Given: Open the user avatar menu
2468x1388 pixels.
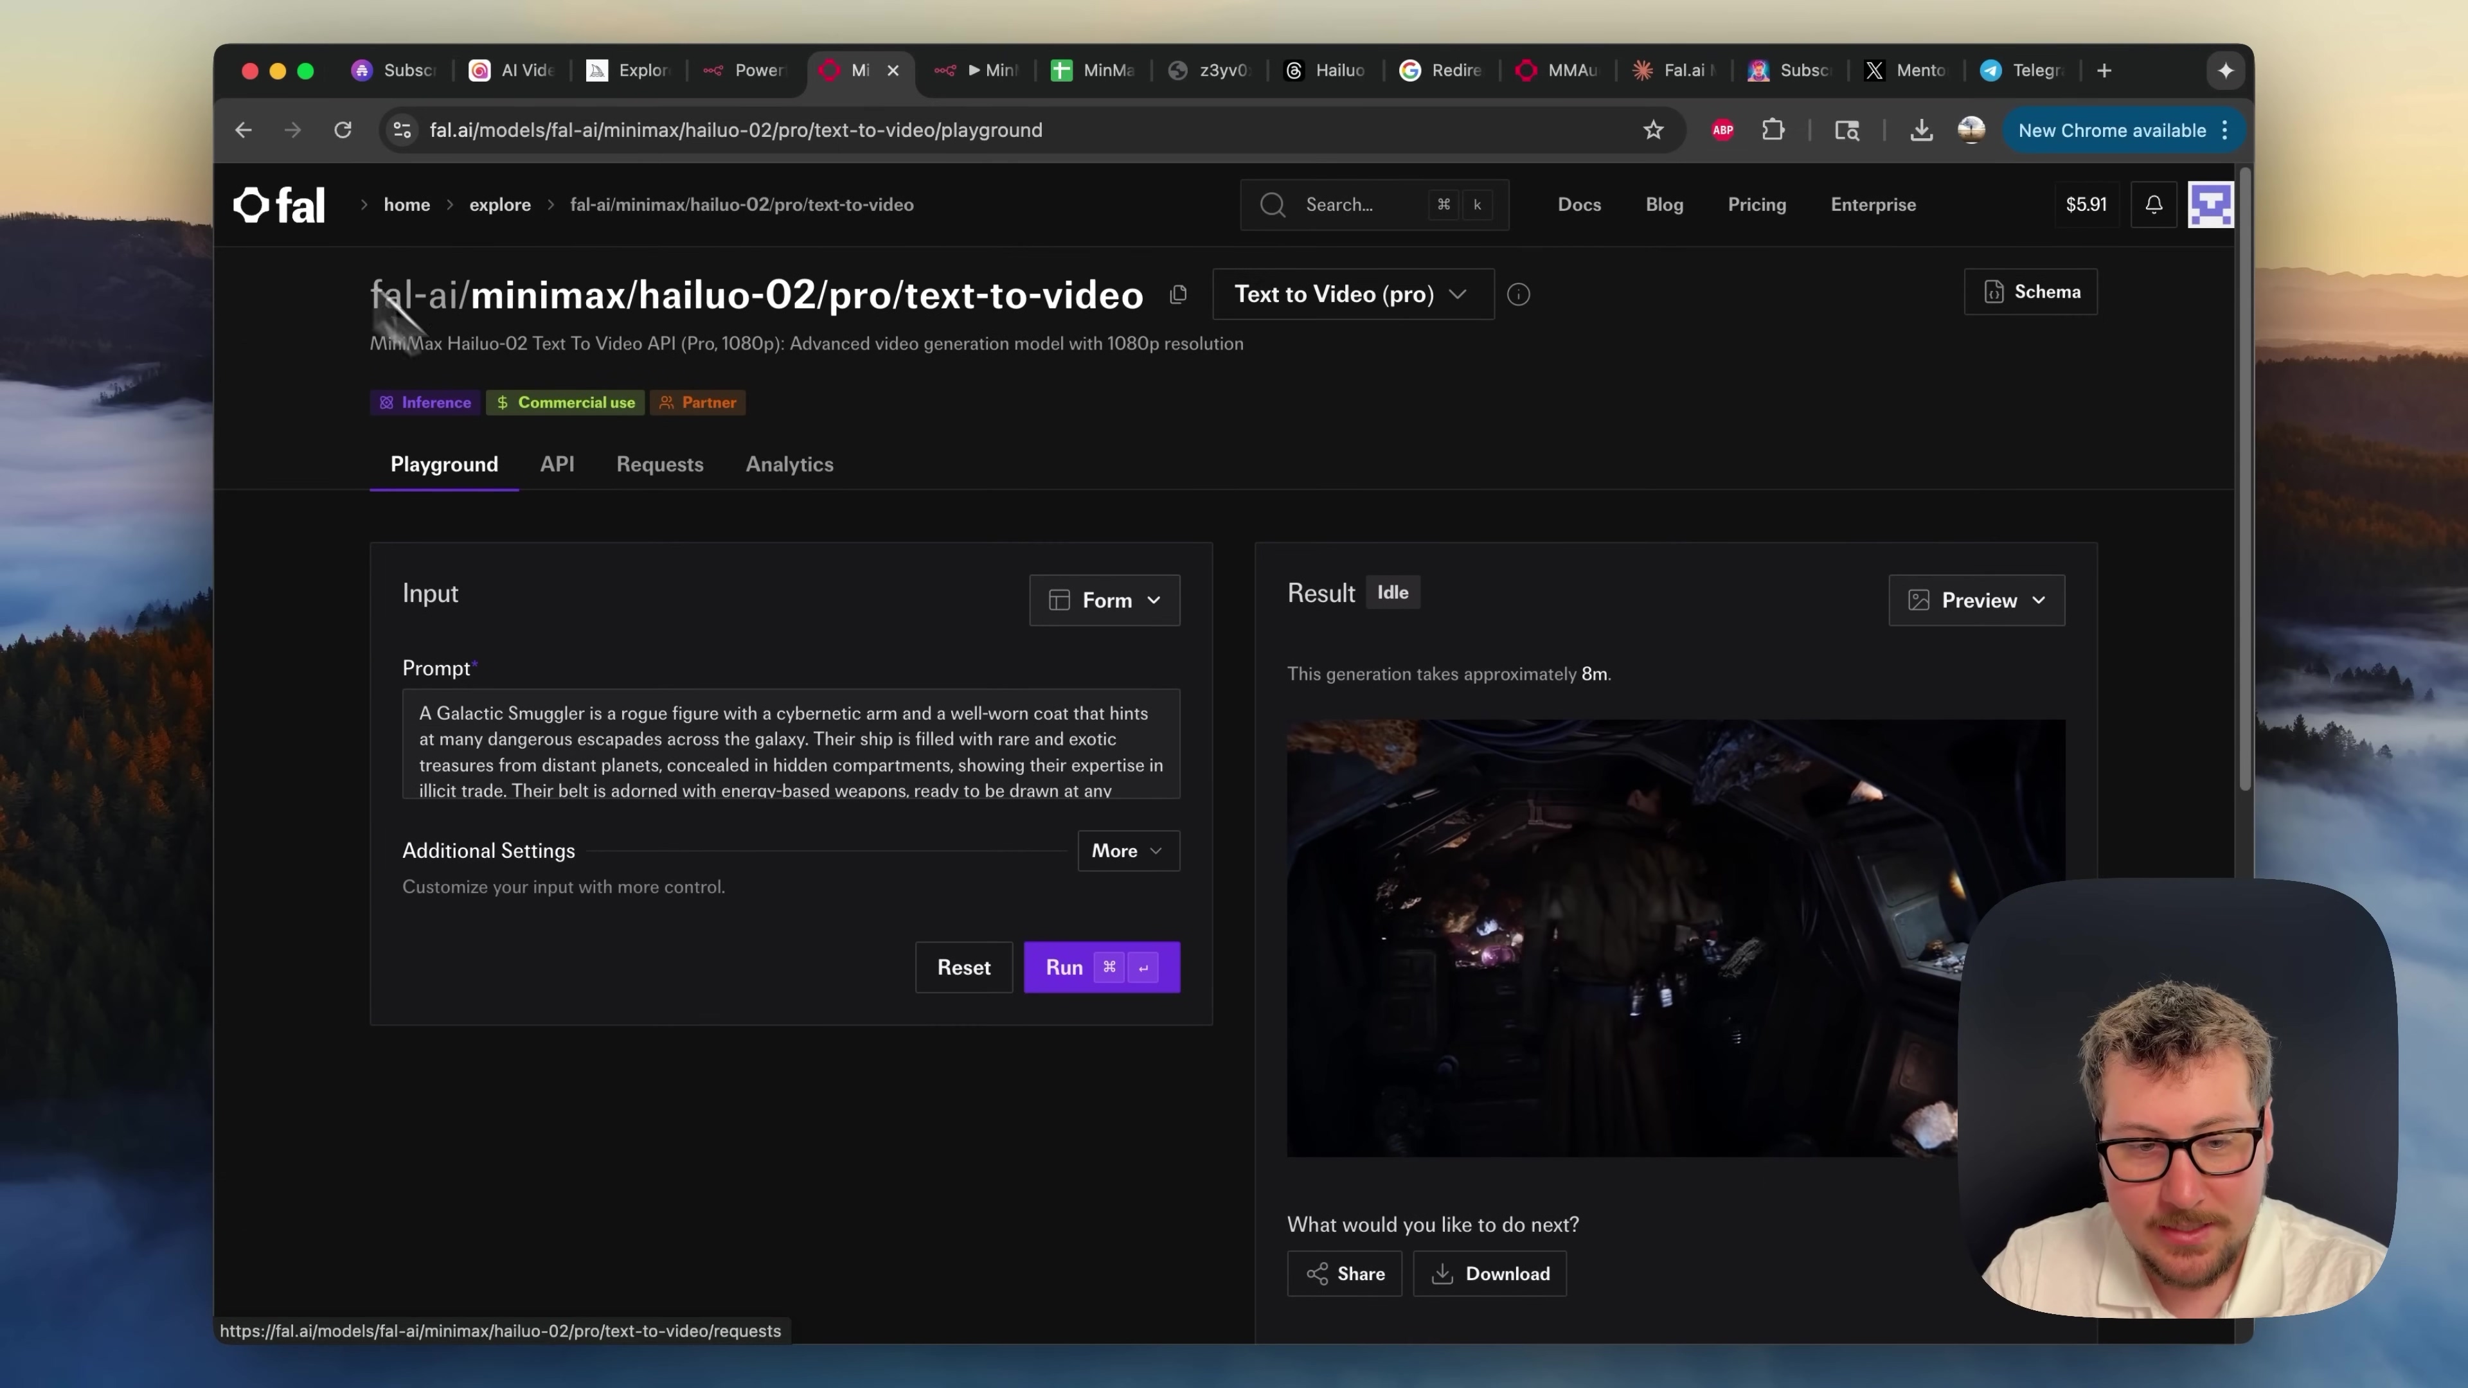Looking at the screenshot, I should [2211, 205].
